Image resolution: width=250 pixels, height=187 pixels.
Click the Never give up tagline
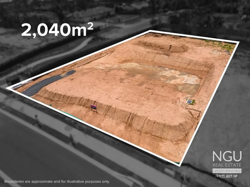click(227, 176)
